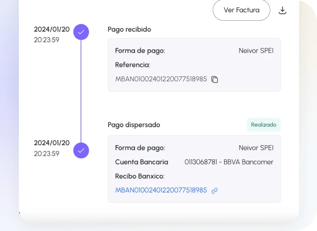Select the gray Referencia code MBAN0100240122007​7518985
This screenshot has width=317, height=231.
(161, 79)
